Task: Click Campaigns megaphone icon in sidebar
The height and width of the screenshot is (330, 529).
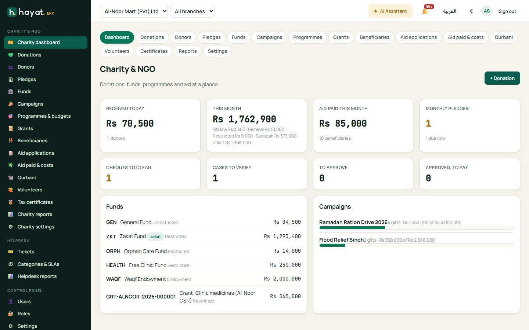Action: click(x=11, y=104)
